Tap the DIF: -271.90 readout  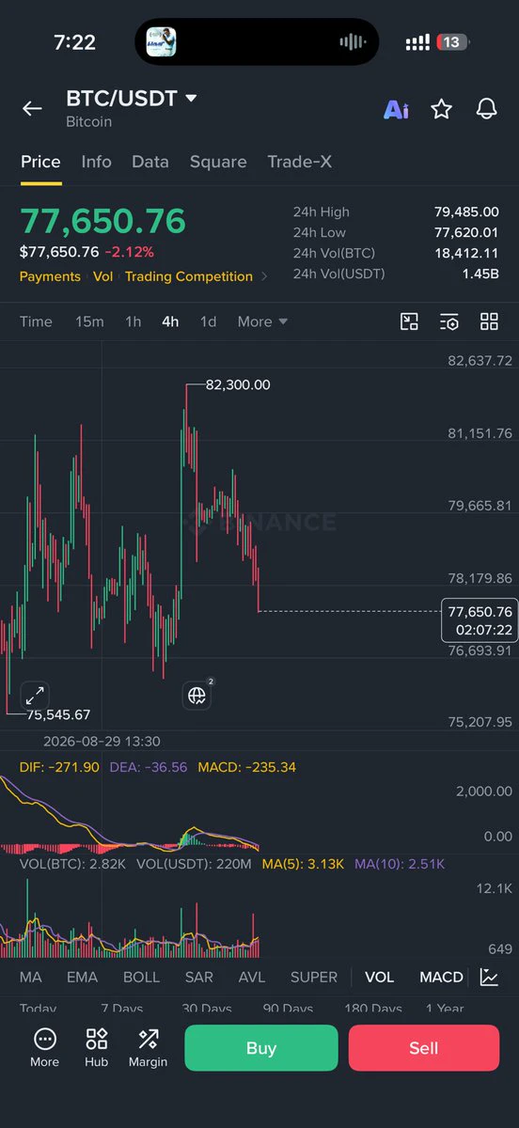(59, 767)
